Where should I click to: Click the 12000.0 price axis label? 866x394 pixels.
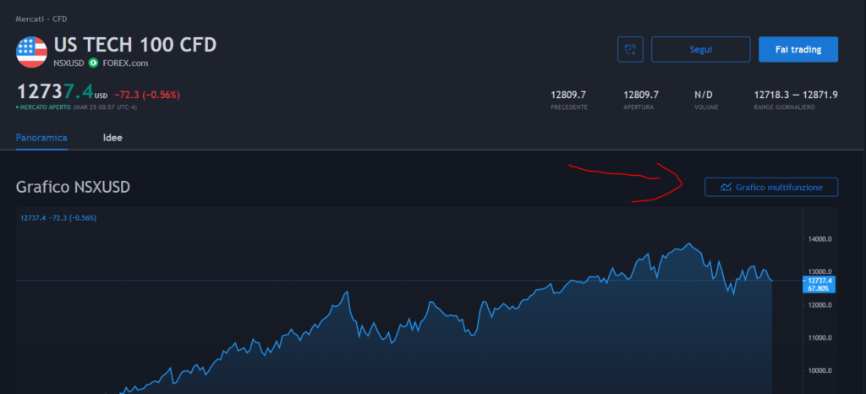820,304
